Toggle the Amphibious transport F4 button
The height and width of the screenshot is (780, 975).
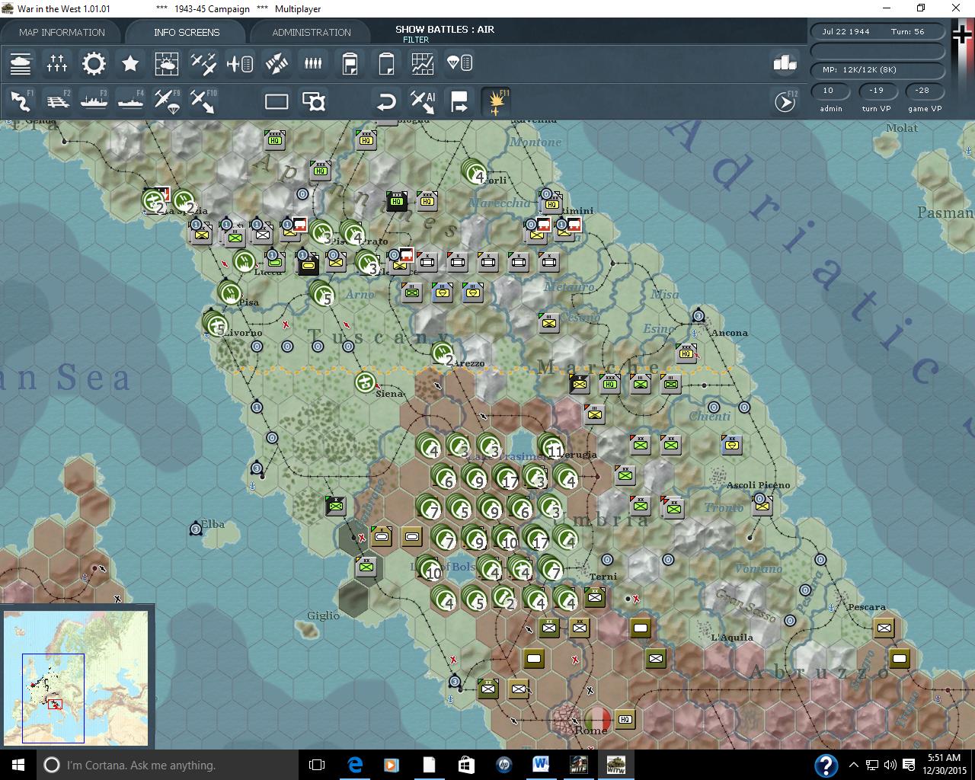(x=130, y=101)
